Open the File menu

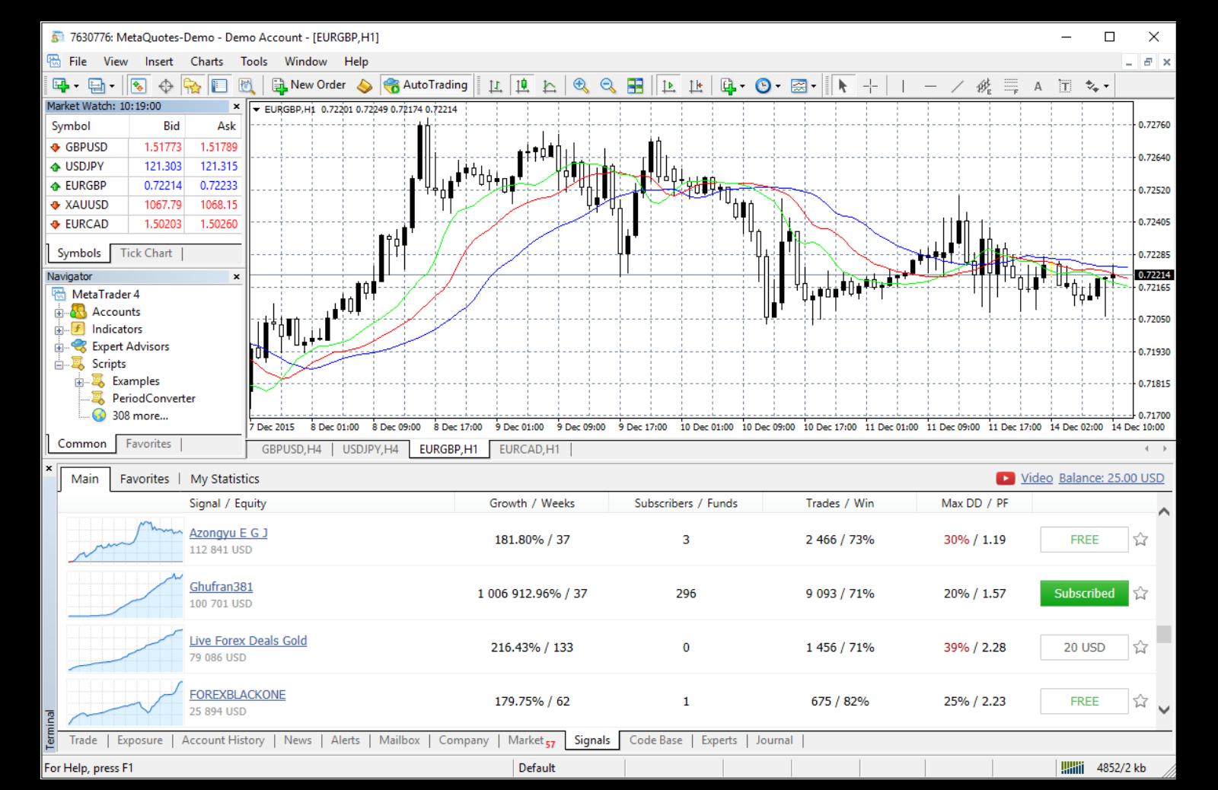click(x=78, y=62)
